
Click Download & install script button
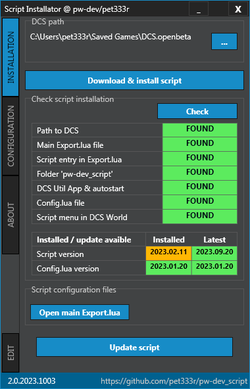(134, 80)
